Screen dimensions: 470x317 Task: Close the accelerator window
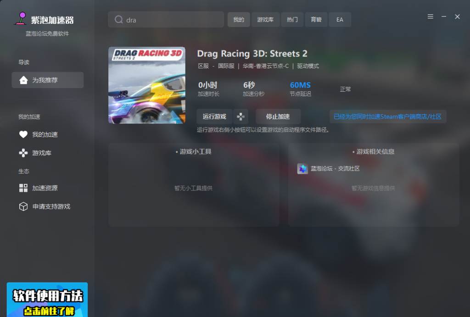click(x=458, y=17)
